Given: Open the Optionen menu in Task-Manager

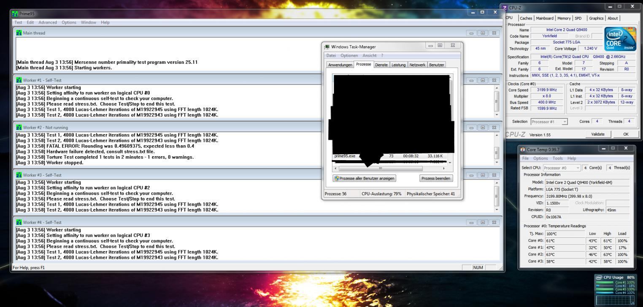Looking at the screenshot, I should (x=349, y=55).
